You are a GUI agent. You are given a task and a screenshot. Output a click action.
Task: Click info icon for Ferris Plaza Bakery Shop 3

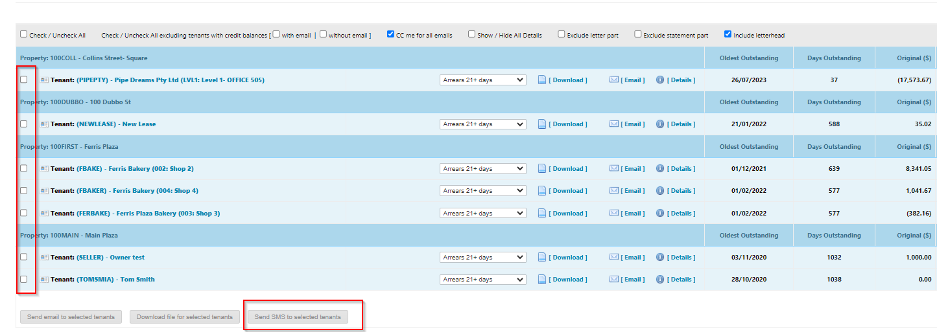point(660,214)
